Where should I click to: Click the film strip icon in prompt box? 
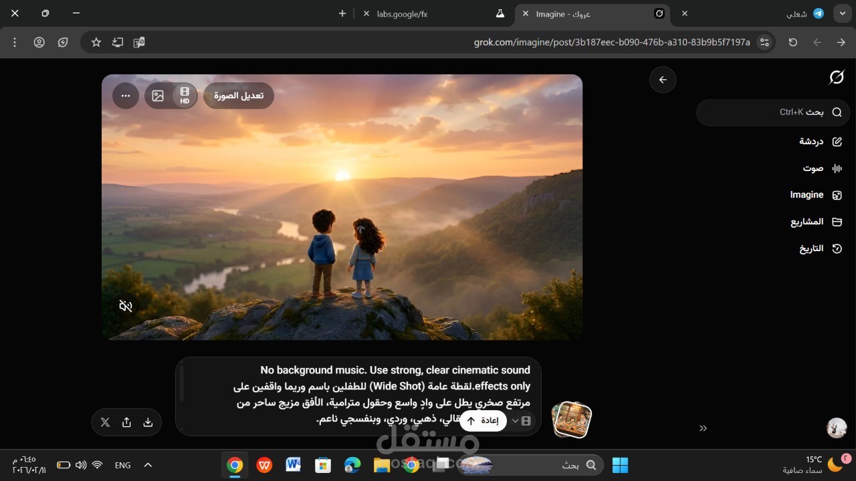pos(526,421)
